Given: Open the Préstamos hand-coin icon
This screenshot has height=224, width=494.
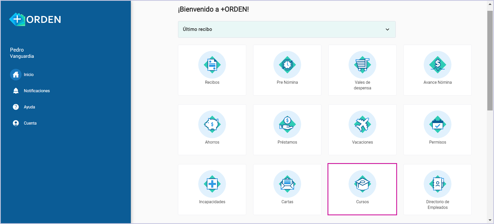Looking at the screenshot, I should [x=287, y=124].
